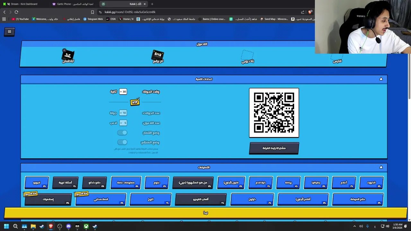
Task: Click player avatar أم برقع
Action: click(158, 56)
